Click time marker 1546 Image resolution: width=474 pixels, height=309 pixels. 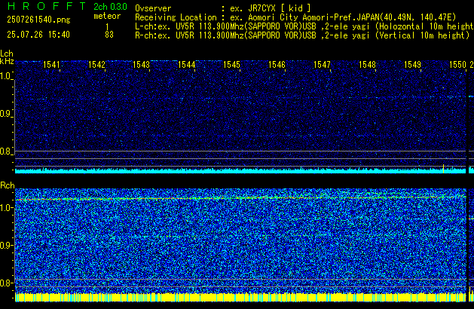tap(277, 65)
